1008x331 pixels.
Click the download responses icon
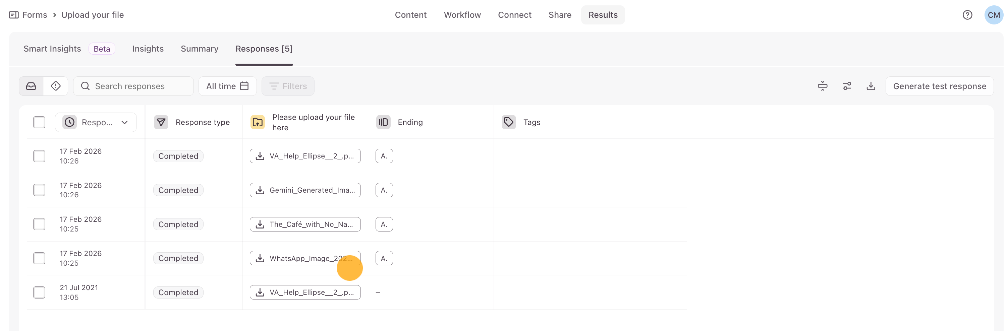pyautogui.click(x=871, y=86)
